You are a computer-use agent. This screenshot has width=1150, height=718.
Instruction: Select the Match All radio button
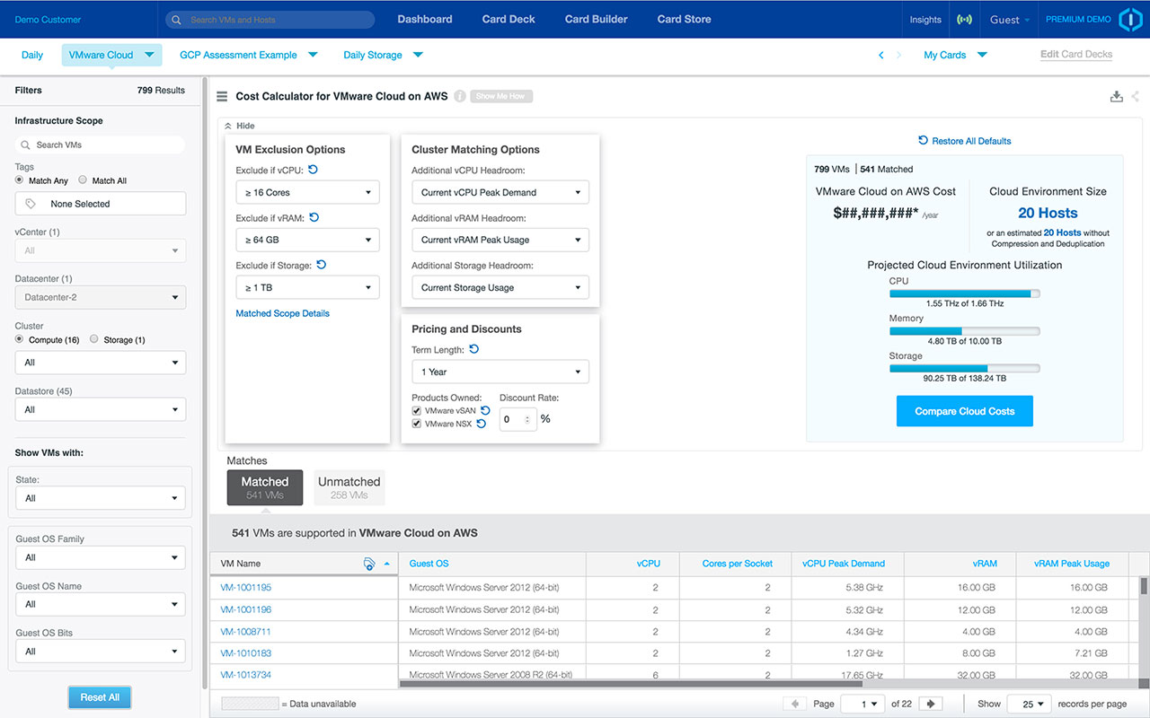[x=83, y=179]
